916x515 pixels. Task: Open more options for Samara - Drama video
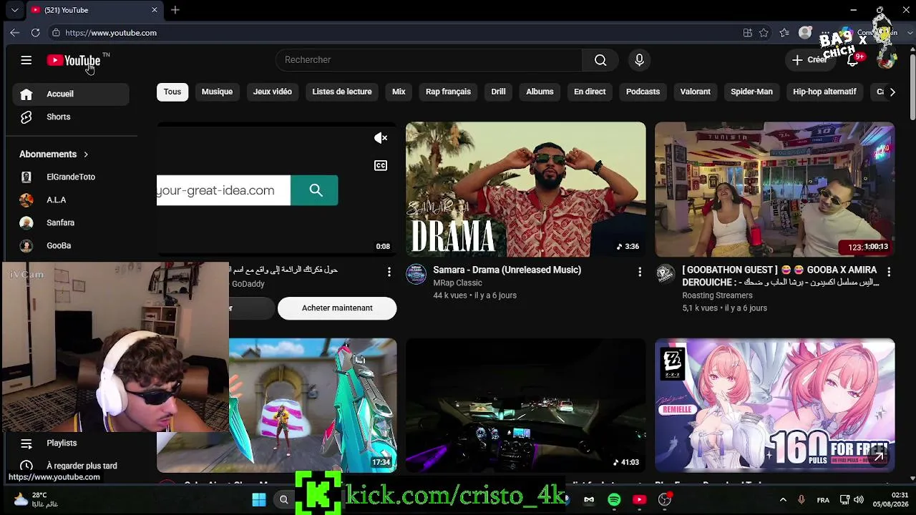click(x=640, y=272)
